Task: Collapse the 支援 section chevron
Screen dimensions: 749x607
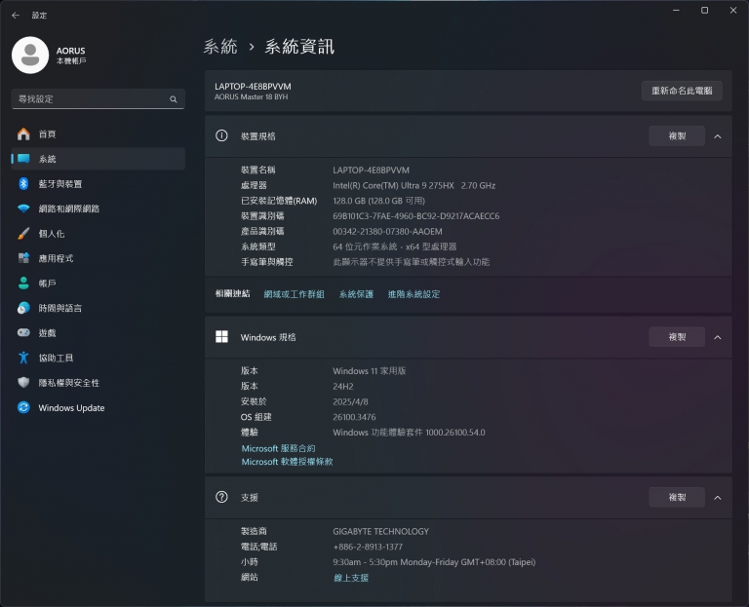Action: click(x=718, y=498)
